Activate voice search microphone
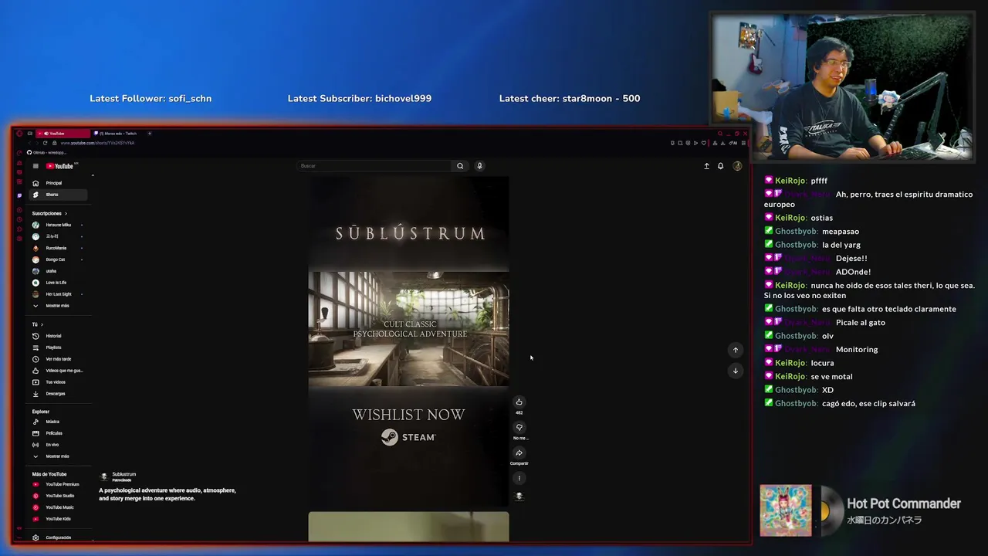The height and width of the screenshot is (556, 988). click(x=479, y=166)
